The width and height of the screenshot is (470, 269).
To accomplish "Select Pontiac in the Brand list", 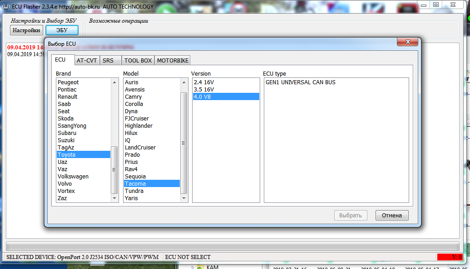I will [84, 89].
